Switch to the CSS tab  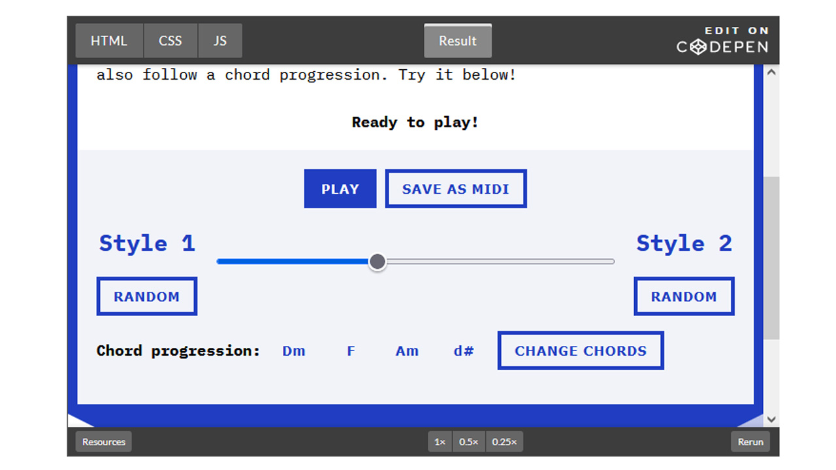[x=170, y=40]
